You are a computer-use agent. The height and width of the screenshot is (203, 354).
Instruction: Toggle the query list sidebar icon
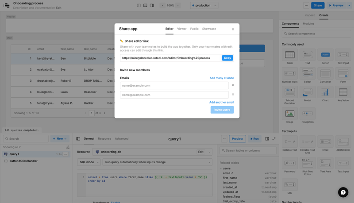78,139
